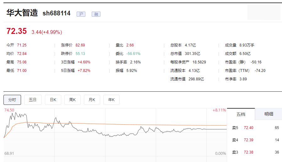Open the 明细 trade details tab
Screen dimensions: 282x162
point(268,114)
